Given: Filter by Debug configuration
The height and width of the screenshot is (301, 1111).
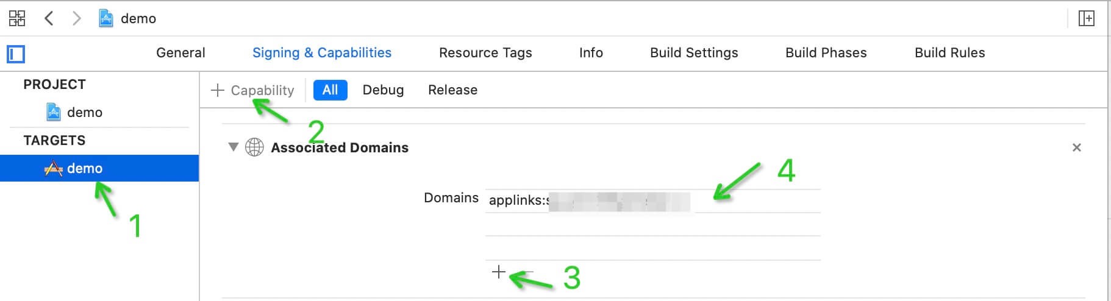Looking at the screenshot, I should point(383,90).
